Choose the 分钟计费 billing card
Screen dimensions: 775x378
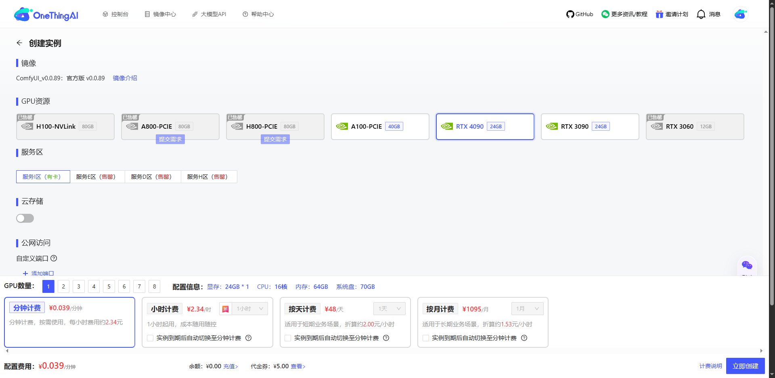pyautogui.click(x=69, y=322)
